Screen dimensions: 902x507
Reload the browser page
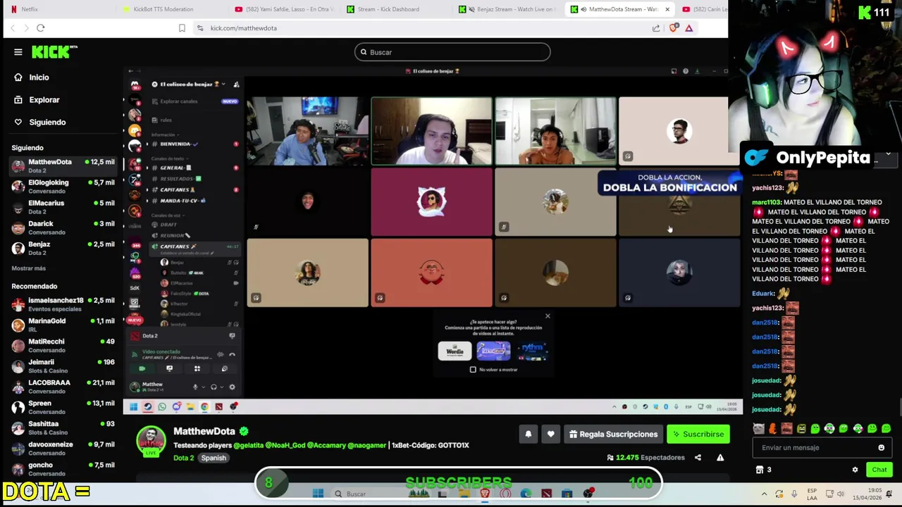[x=41, y=28]
